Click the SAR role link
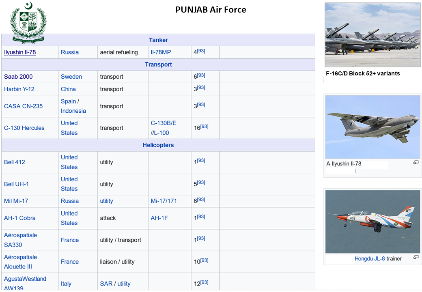 point(106,283)
